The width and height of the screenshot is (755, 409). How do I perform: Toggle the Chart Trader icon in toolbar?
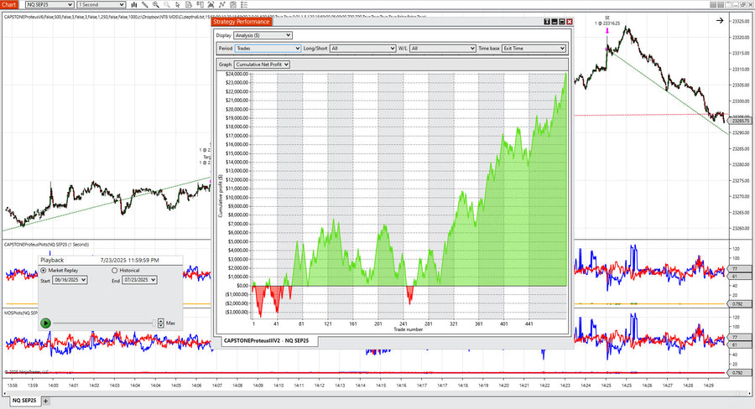[200, 5]
